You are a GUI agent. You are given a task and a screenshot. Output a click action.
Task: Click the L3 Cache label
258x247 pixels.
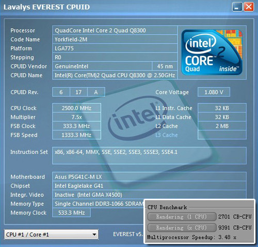tap(167, 135)
